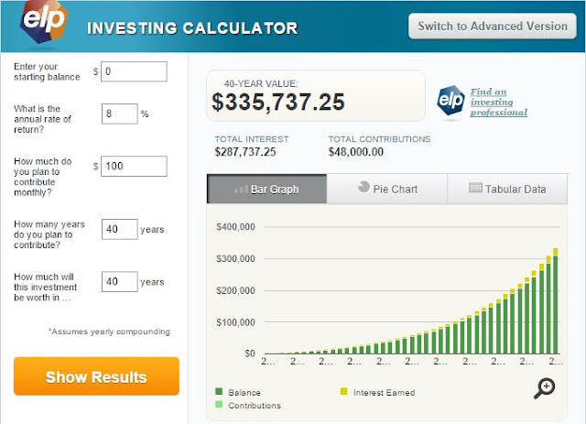This screenshot has width=586, height=424.
Task: Click the monthly contribution amount field
Action: [134, 166]
